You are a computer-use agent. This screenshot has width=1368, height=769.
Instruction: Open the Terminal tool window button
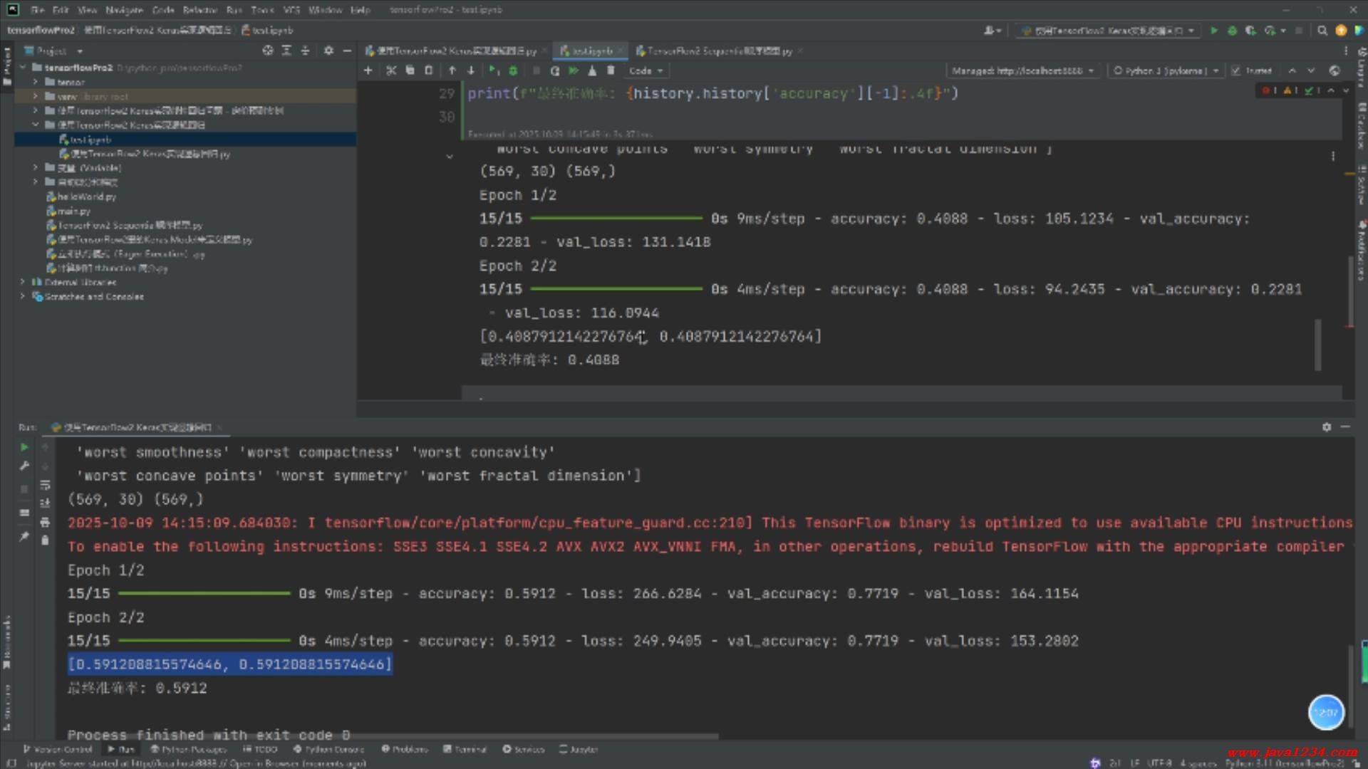[x=465, y=749]
